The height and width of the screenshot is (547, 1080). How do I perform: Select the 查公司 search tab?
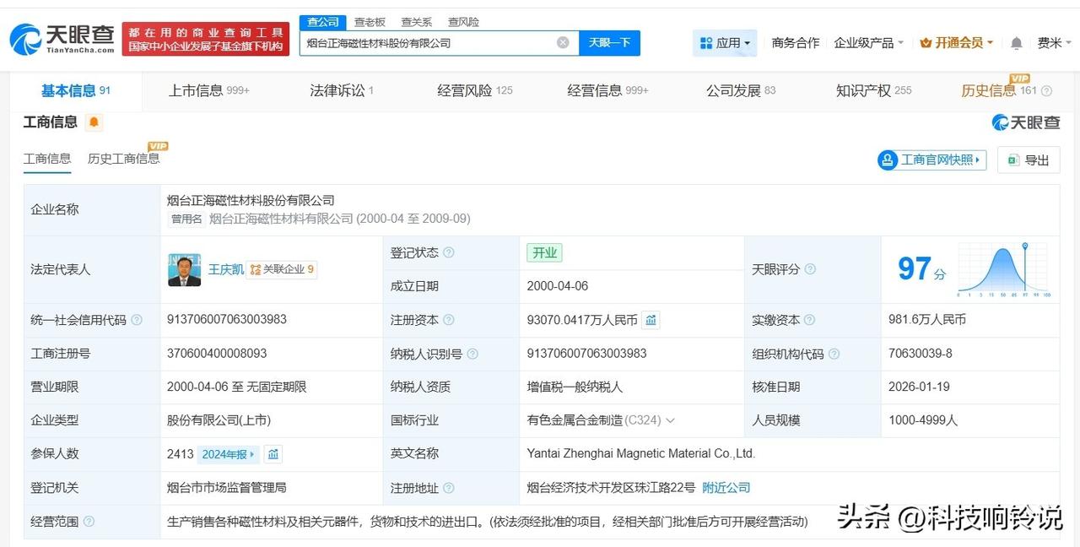coord(323,22)
